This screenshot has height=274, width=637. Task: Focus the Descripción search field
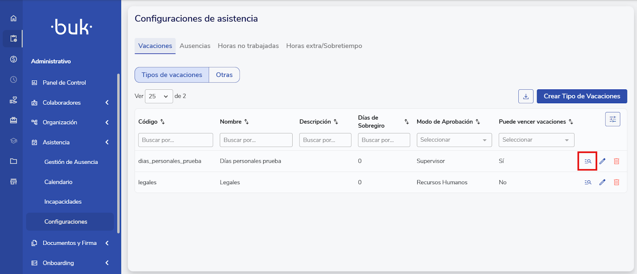(325, 140)
